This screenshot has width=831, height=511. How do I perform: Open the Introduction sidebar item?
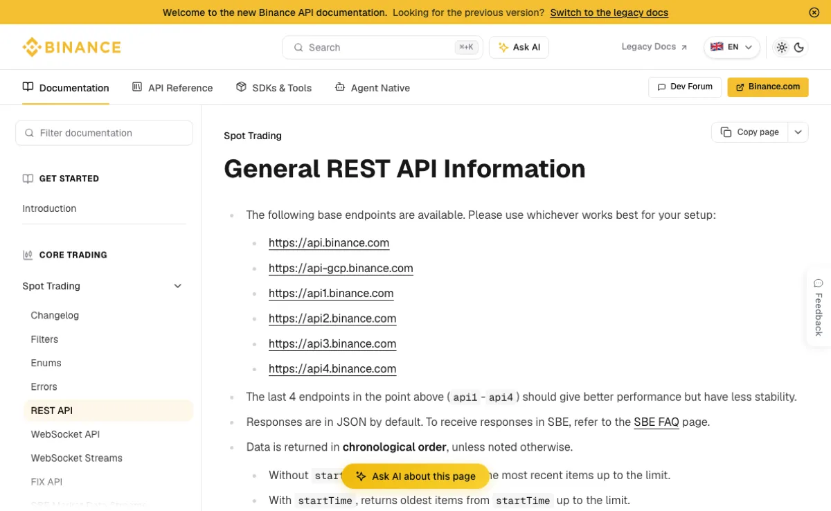(x=49, y=208)
